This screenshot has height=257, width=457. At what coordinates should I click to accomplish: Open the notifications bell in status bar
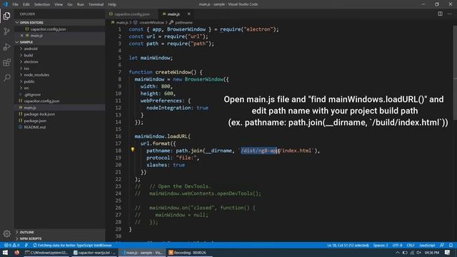(451, 246)
